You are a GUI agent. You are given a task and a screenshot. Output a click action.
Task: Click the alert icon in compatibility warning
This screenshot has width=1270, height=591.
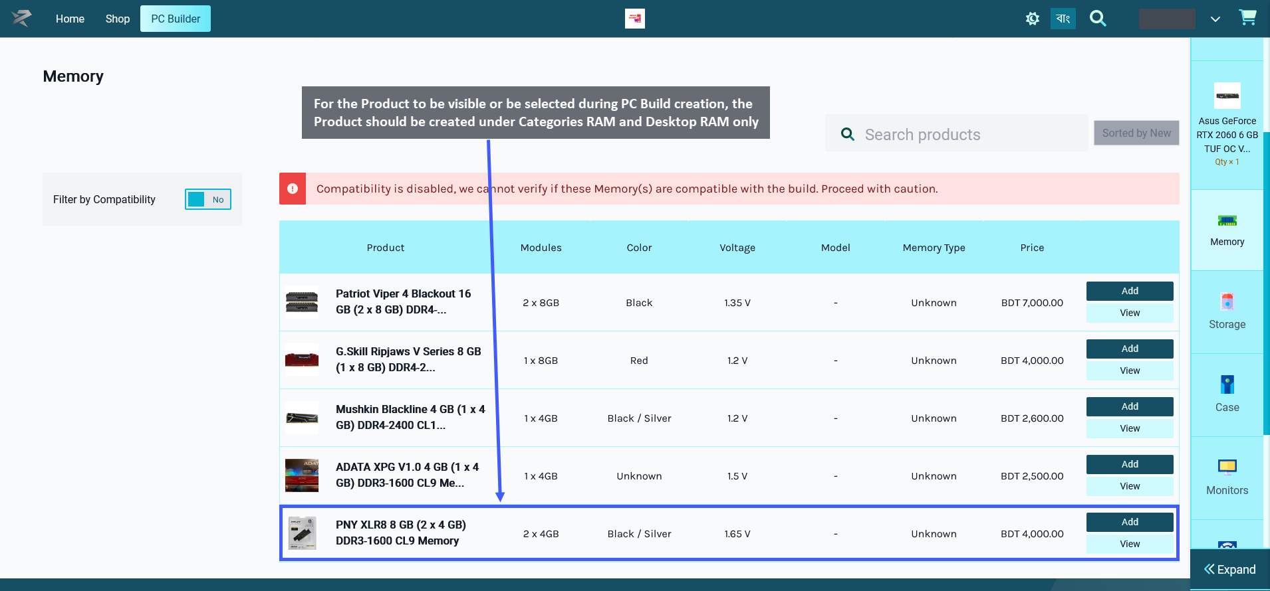click(x=293, y=189)
